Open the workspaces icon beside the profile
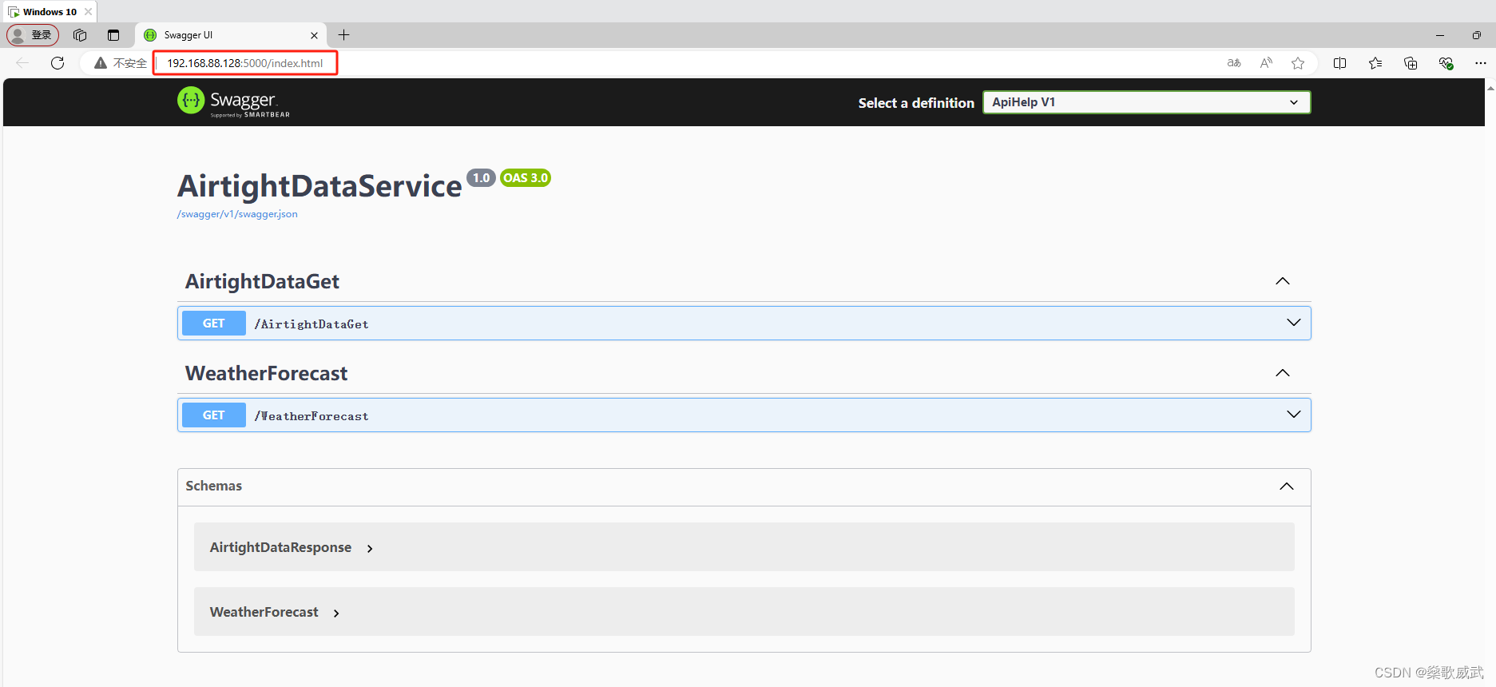The width and height of the screenshot is (1496, 687). click(x=80, y=35)
